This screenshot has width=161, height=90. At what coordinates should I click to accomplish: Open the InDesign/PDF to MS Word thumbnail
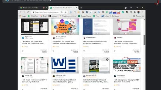[x=127, y=65]
